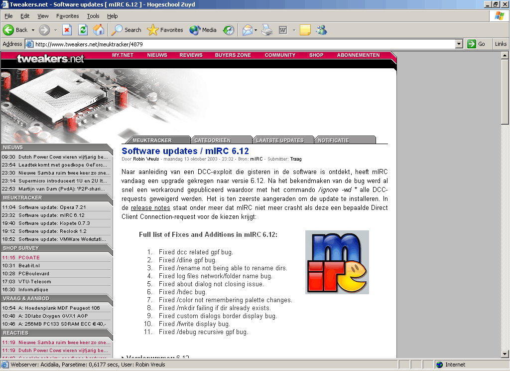Image resolution: width=510 pixels, height=371 pixels.
Task: Stop page loading with red X icon
Action: point(67,30)
